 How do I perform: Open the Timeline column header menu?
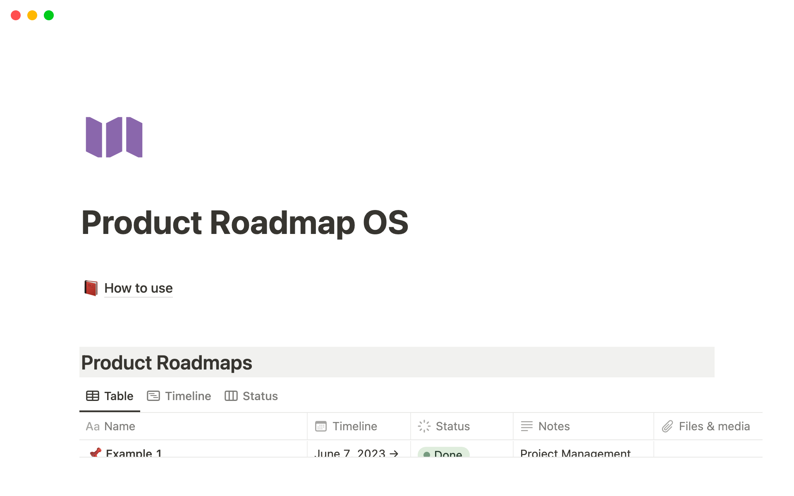tap(354, 426)
